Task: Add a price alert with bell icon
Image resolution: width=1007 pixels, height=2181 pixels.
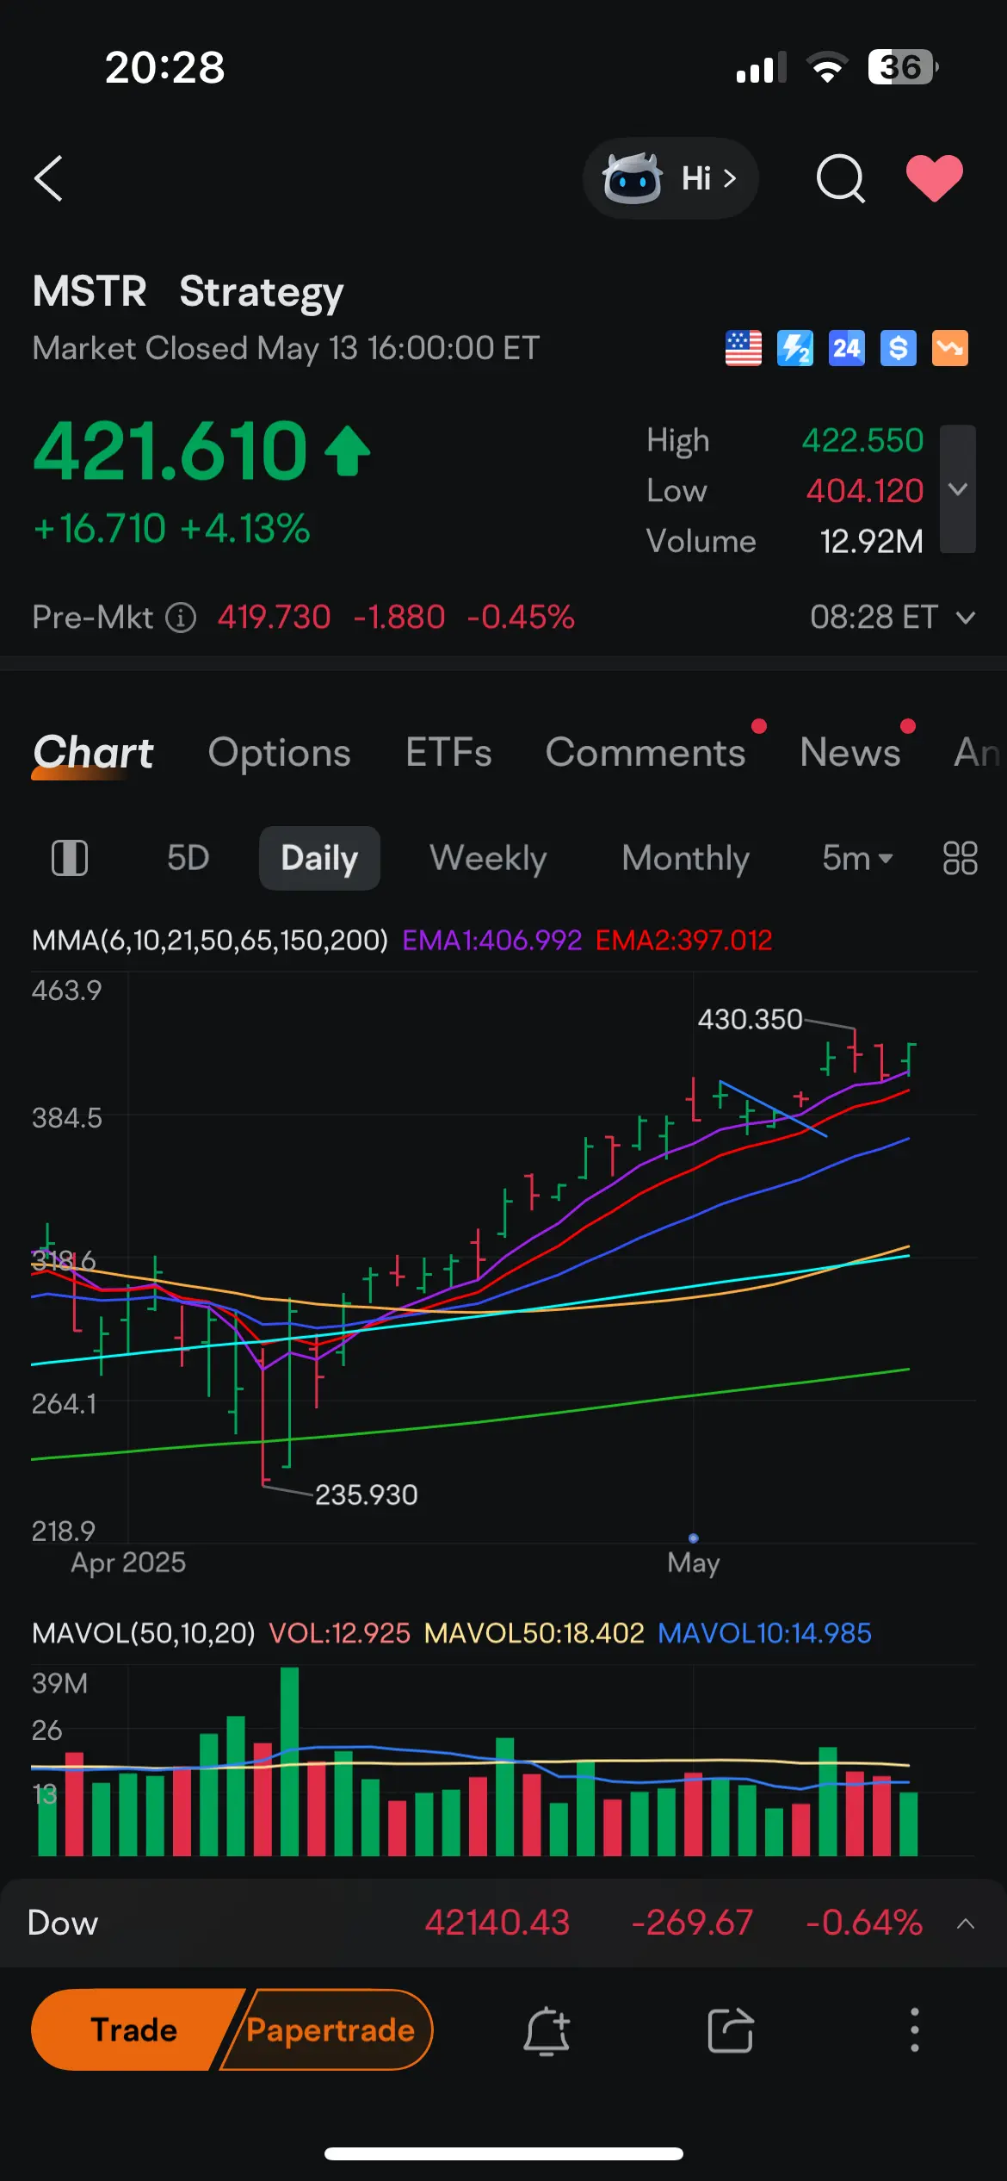Action: [547, 2030]
